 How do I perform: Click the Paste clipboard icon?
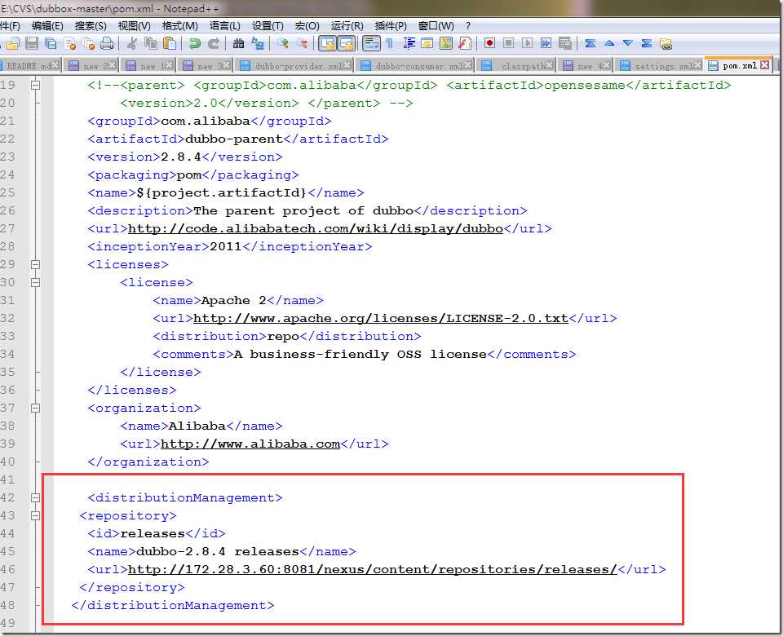pyautogui.click(x=170, y=44)
